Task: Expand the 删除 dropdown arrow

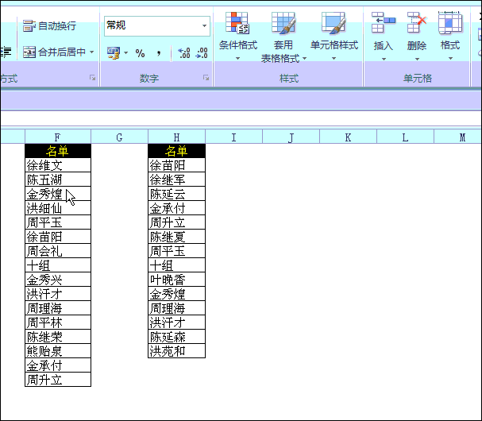Action: [x=417, y=59]
